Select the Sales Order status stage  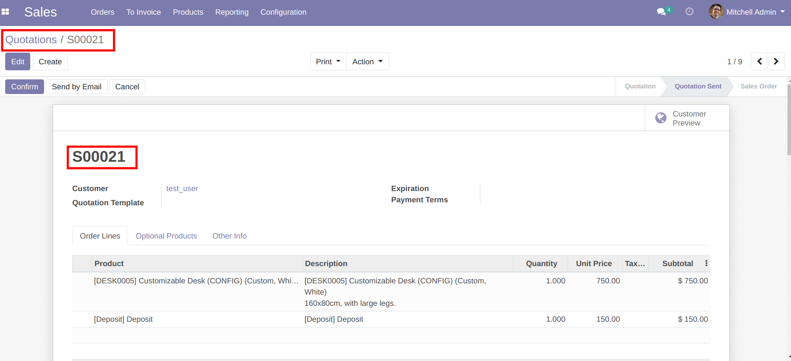(x=758, y=86)
